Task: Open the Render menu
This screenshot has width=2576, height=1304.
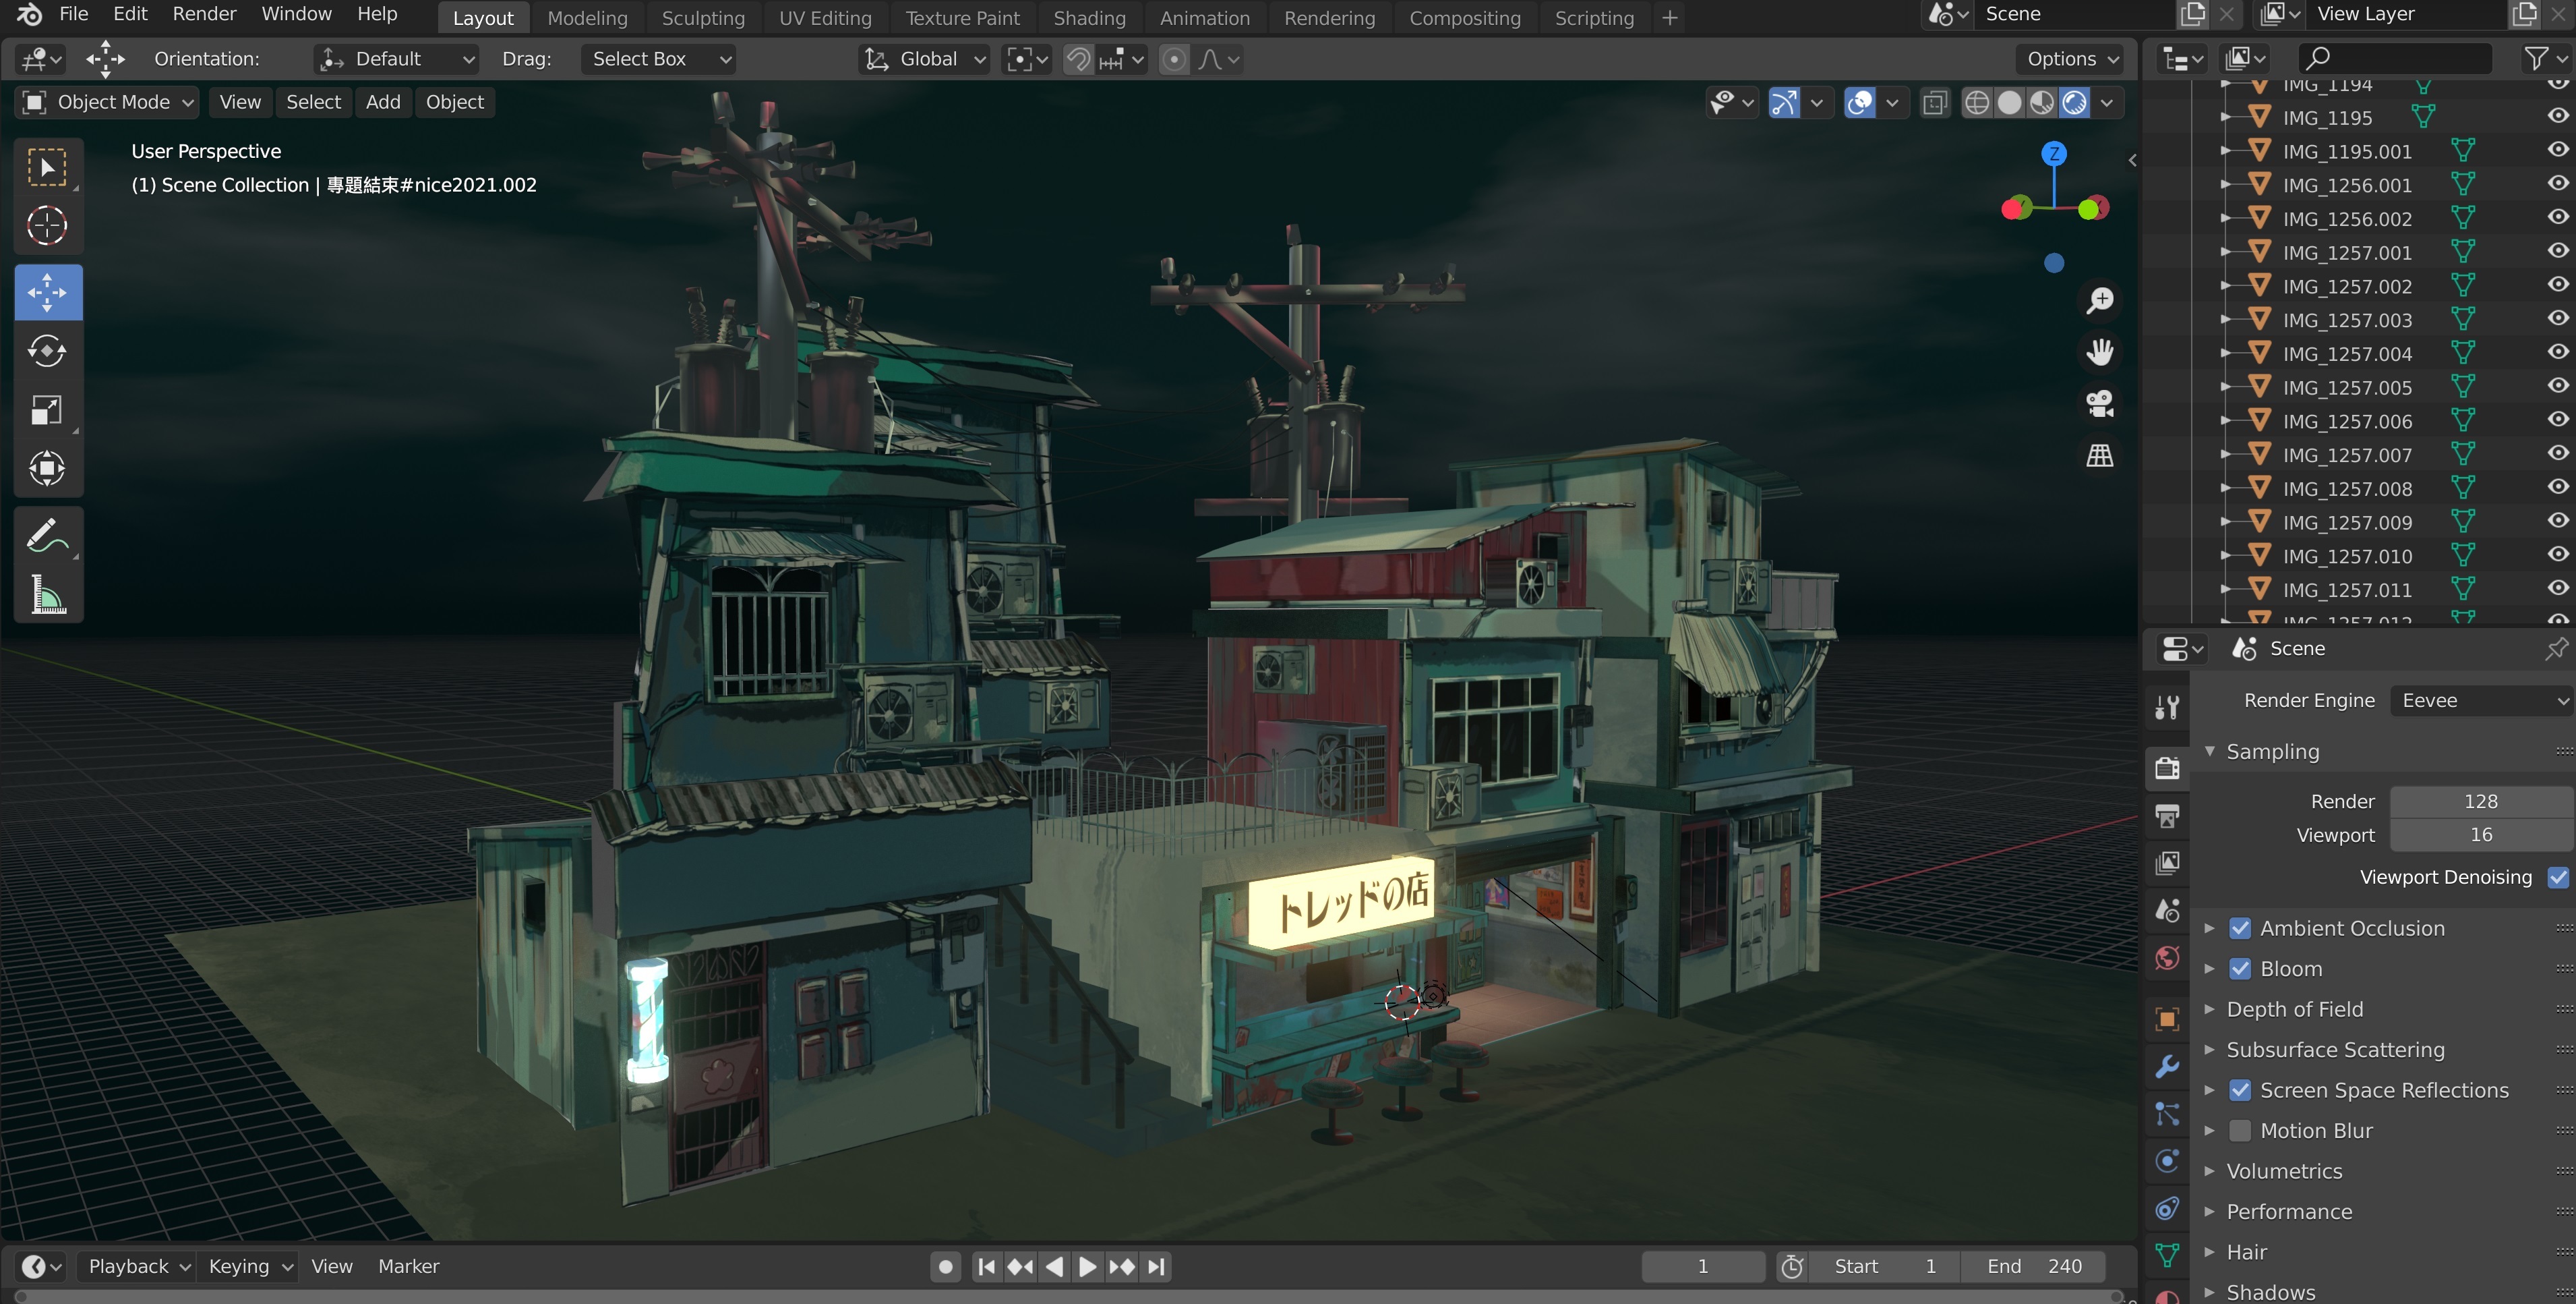Action: pos(204,14)
